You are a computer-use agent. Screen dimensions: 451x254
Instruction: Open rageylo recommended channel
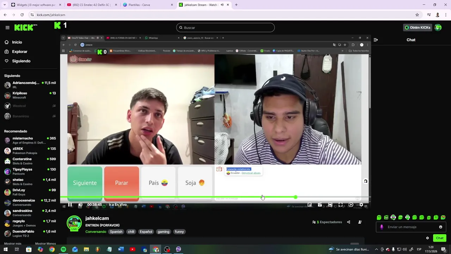click(30, 223)
